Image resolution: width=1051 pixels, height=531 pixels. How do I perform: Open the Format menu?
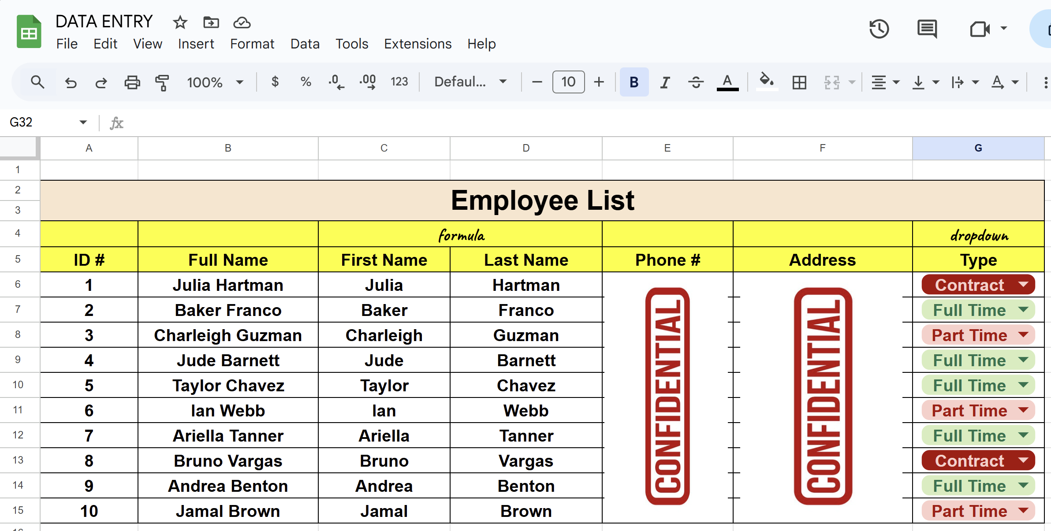[x=252, y=44]
